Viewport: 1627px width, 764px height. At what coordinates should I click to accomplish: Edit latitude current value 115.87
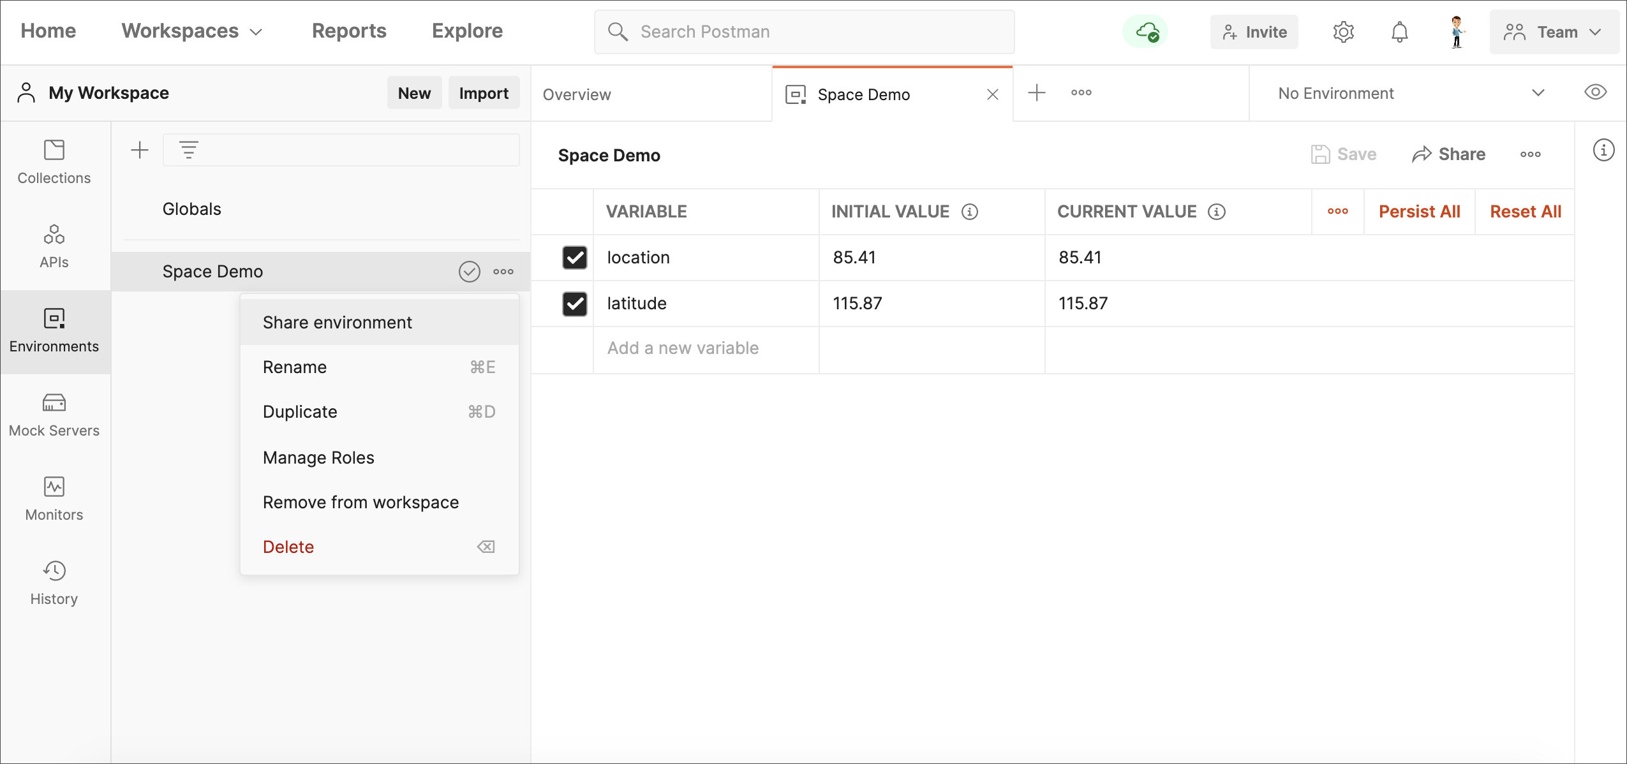click(x=1309, y=304)
